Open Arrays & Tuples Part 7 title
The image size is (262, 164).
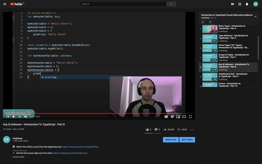[234, 56]
